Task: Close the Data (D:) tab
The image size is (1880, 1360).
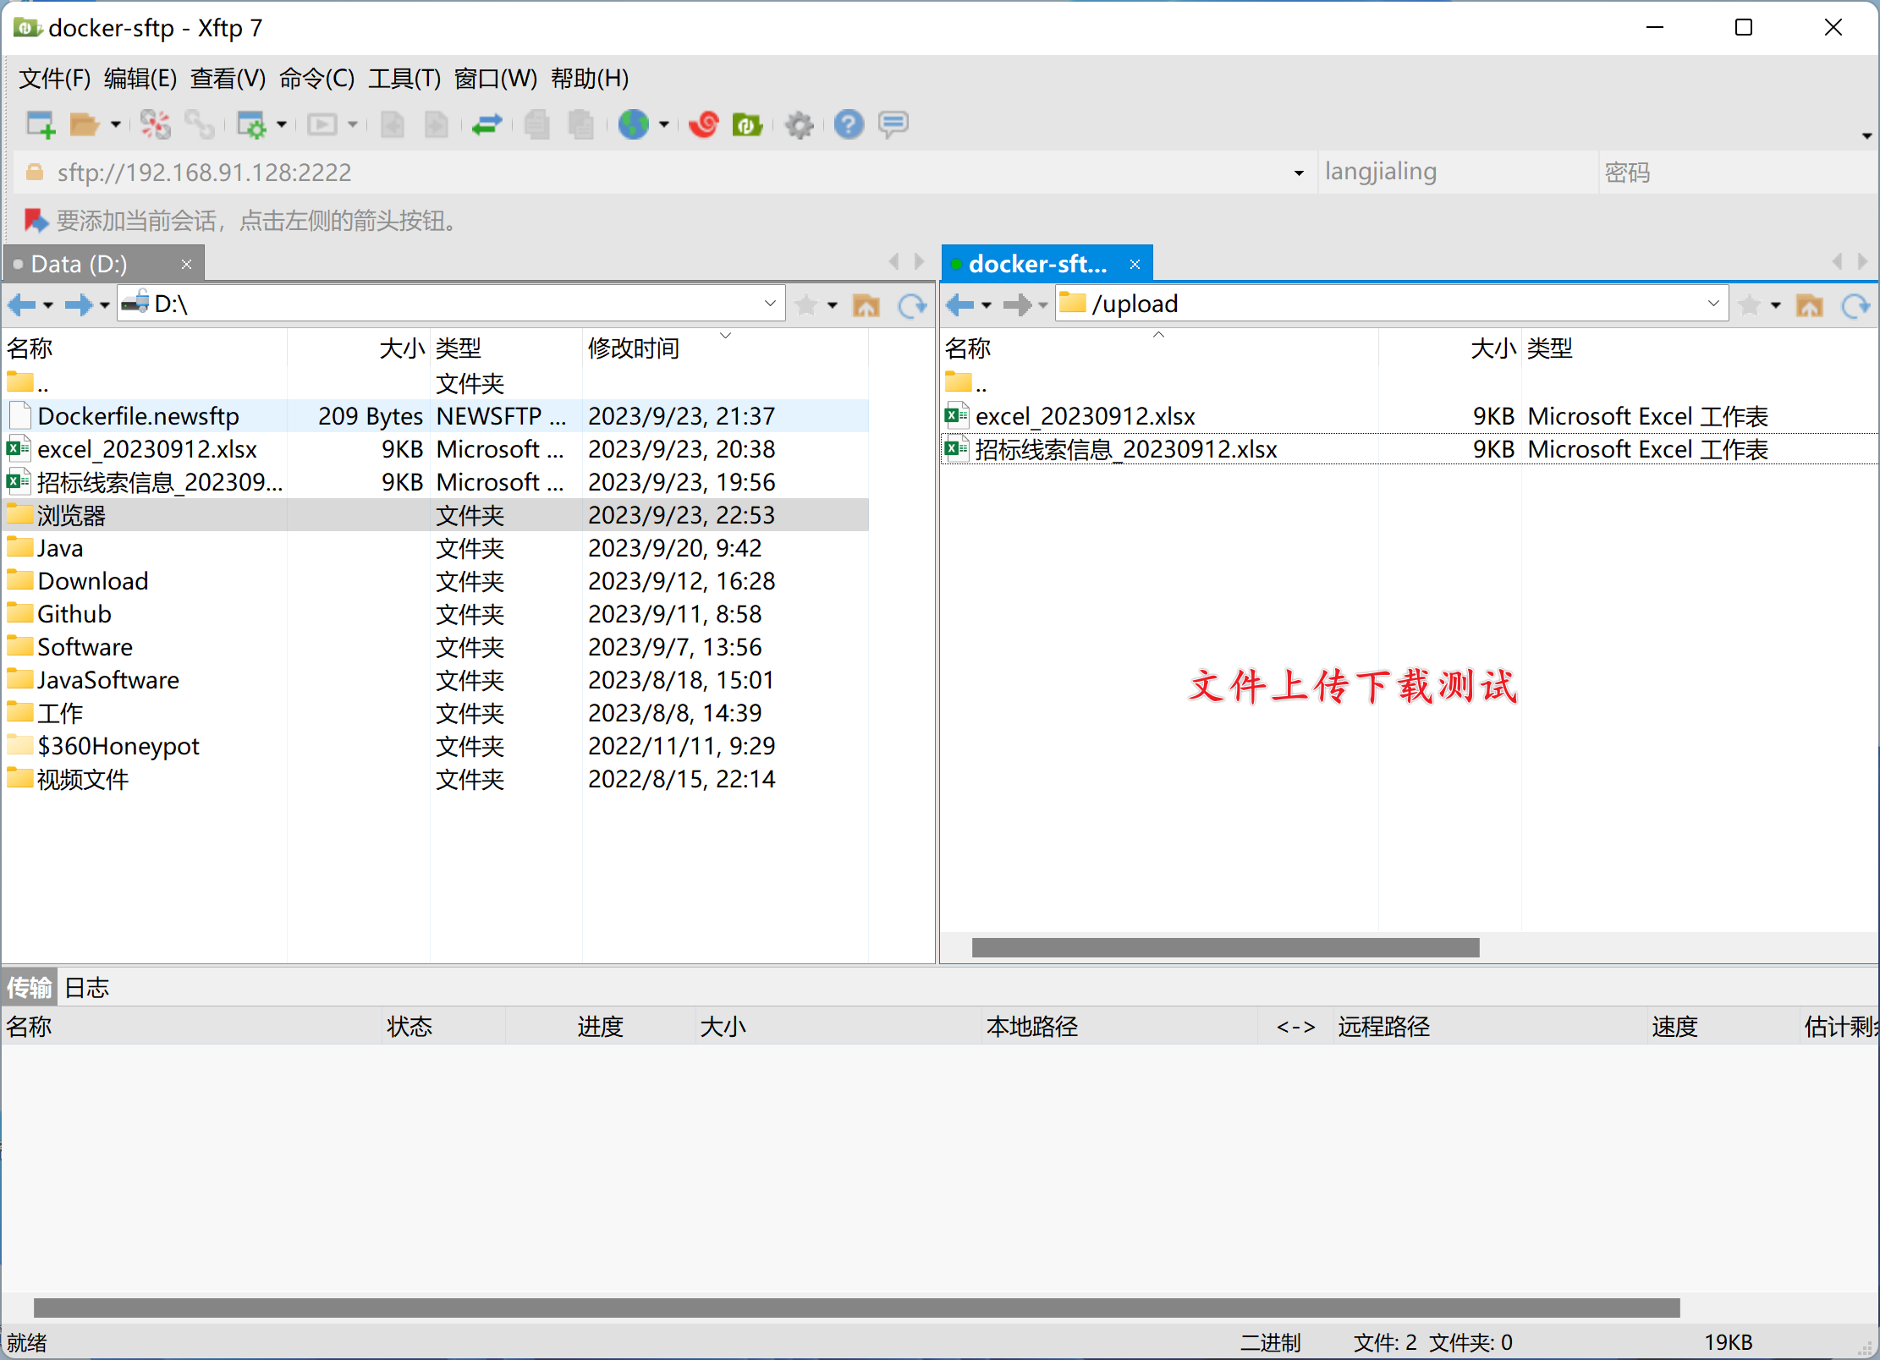Action: click(x=186, y=265)
